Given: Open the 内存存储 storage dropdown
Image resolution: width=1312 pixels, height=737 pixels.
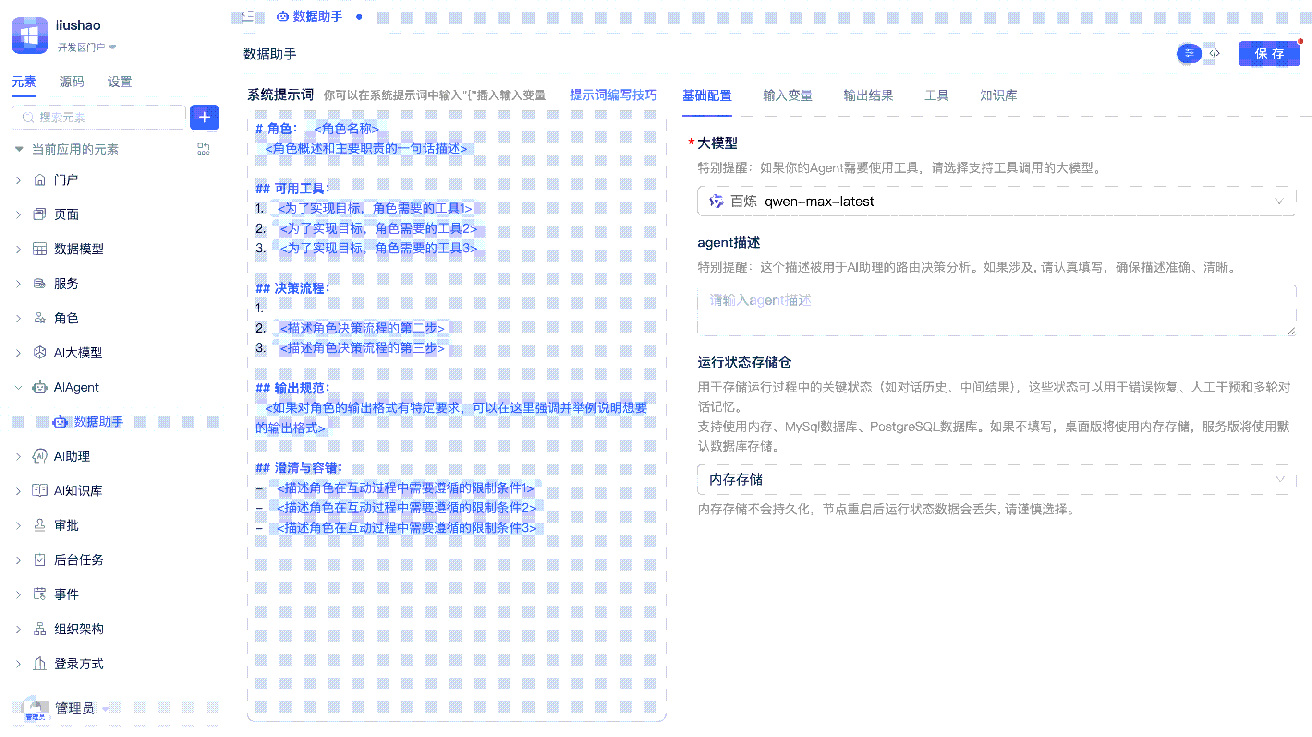Looking at the screenshot, I should point(996,479).
